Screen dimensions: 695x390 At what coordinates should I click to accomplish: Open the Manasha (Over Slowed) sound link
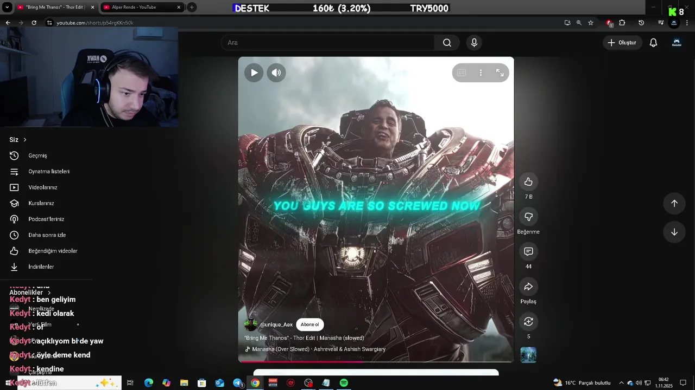tap(318, 349)
